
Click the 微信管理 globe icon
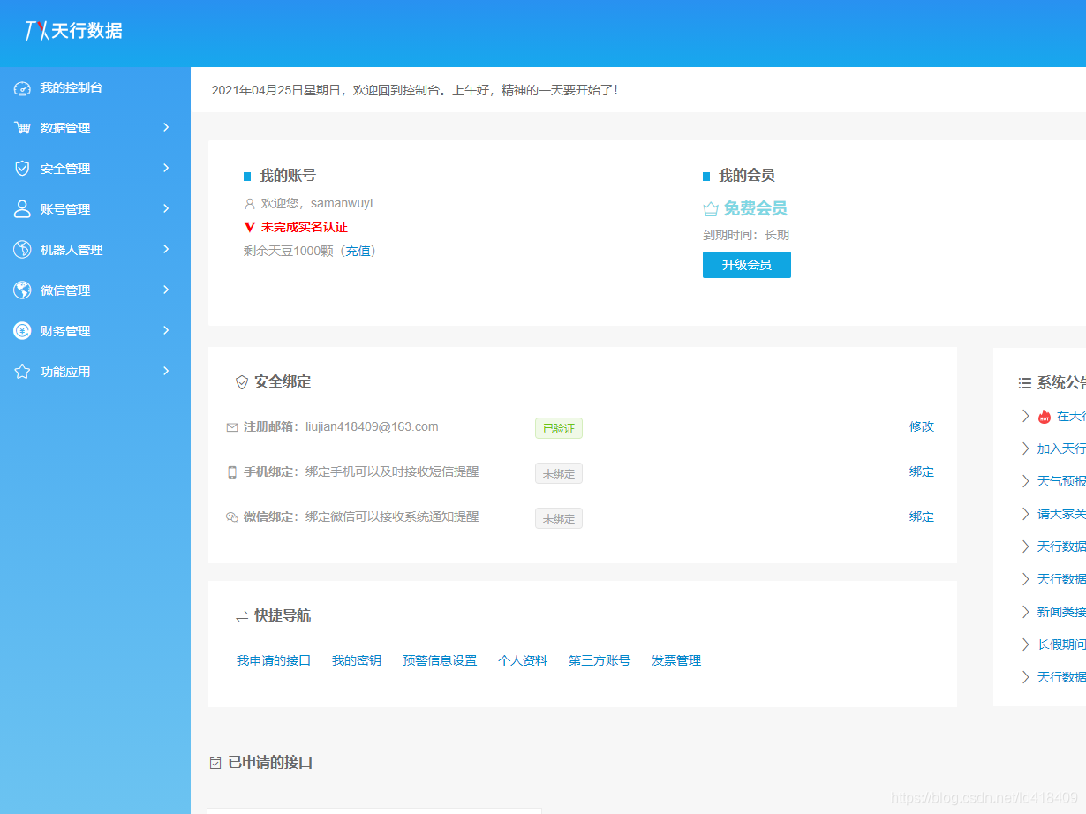(x=21, y=290)
